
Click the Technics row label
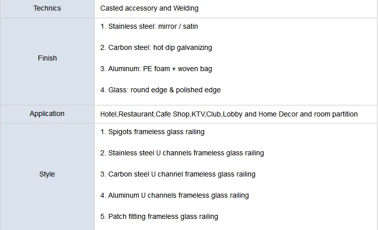[x=47, y=8]
